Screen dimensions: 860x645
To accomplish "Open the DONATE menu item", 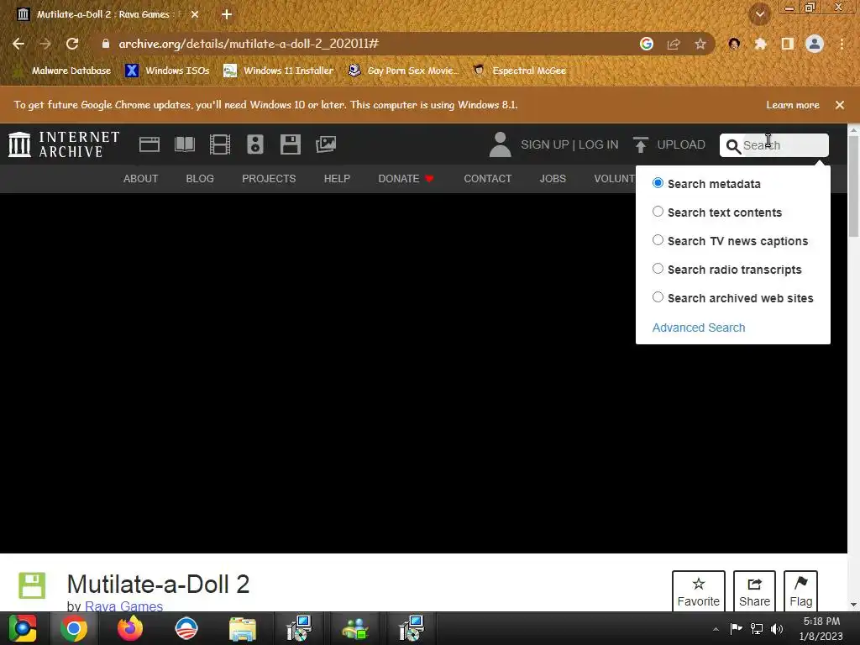I will 406,179.
